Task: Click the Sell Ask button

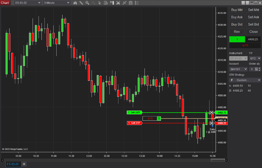Action: (253, 17)
